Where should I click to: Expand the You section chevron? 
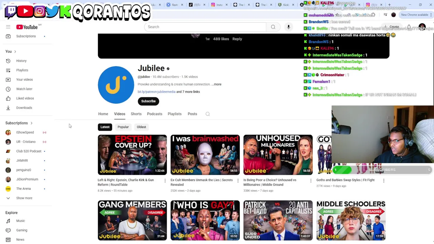[15, 52]
